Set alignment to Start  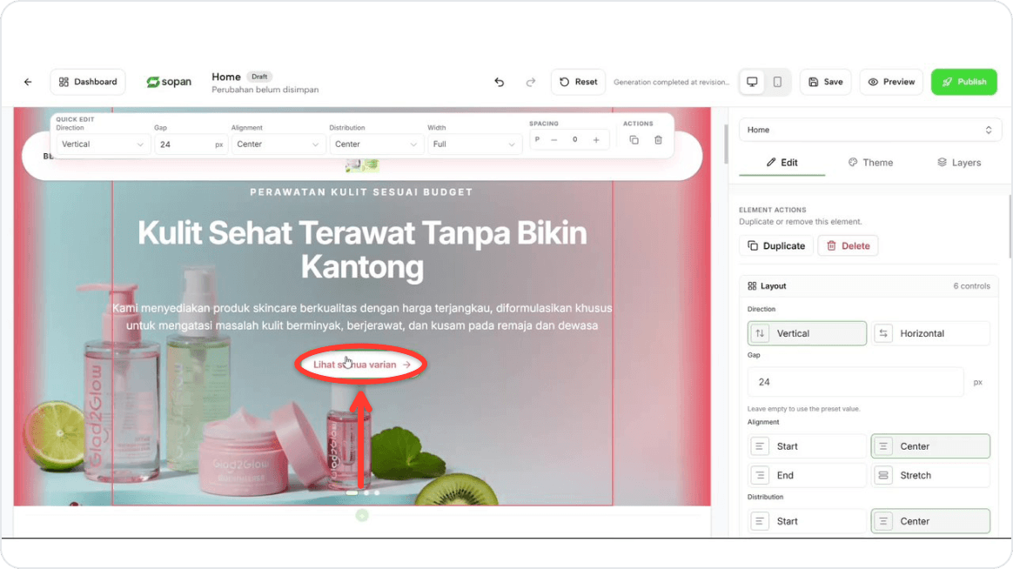[x=807, y=446]
